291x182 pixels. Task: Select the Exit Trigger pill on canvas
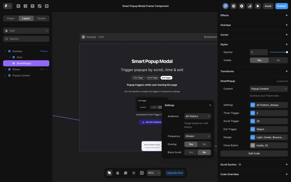tap(166, 78)
